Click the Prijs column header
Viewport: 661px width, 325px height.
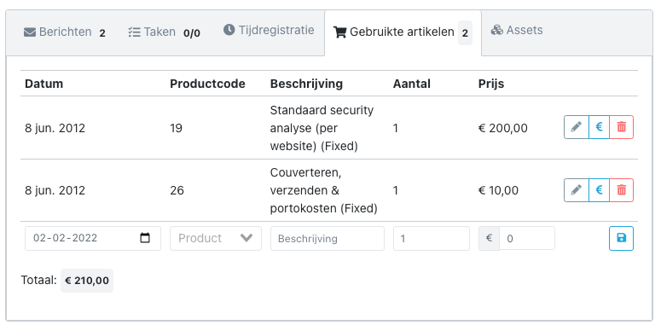pos(491,84)
